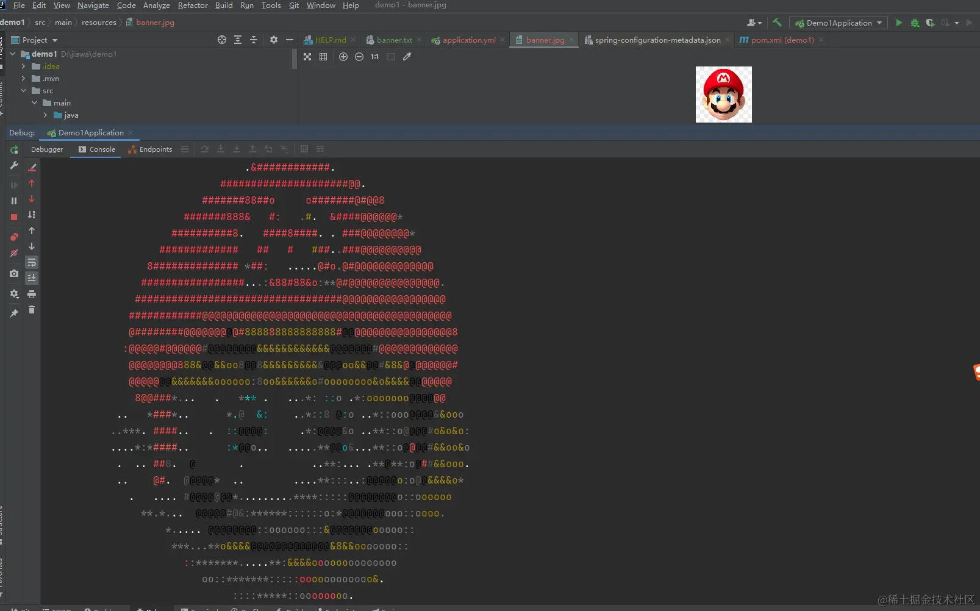This screenshot has width=980, height=611.
Task: Open the Demo1Application run configuration dropdown
Action: [839, 23]
